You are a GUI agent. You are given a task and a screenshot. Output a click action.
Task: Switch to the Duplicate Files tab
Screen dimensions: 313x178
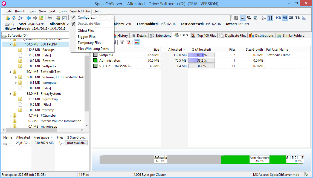point(233,36)
